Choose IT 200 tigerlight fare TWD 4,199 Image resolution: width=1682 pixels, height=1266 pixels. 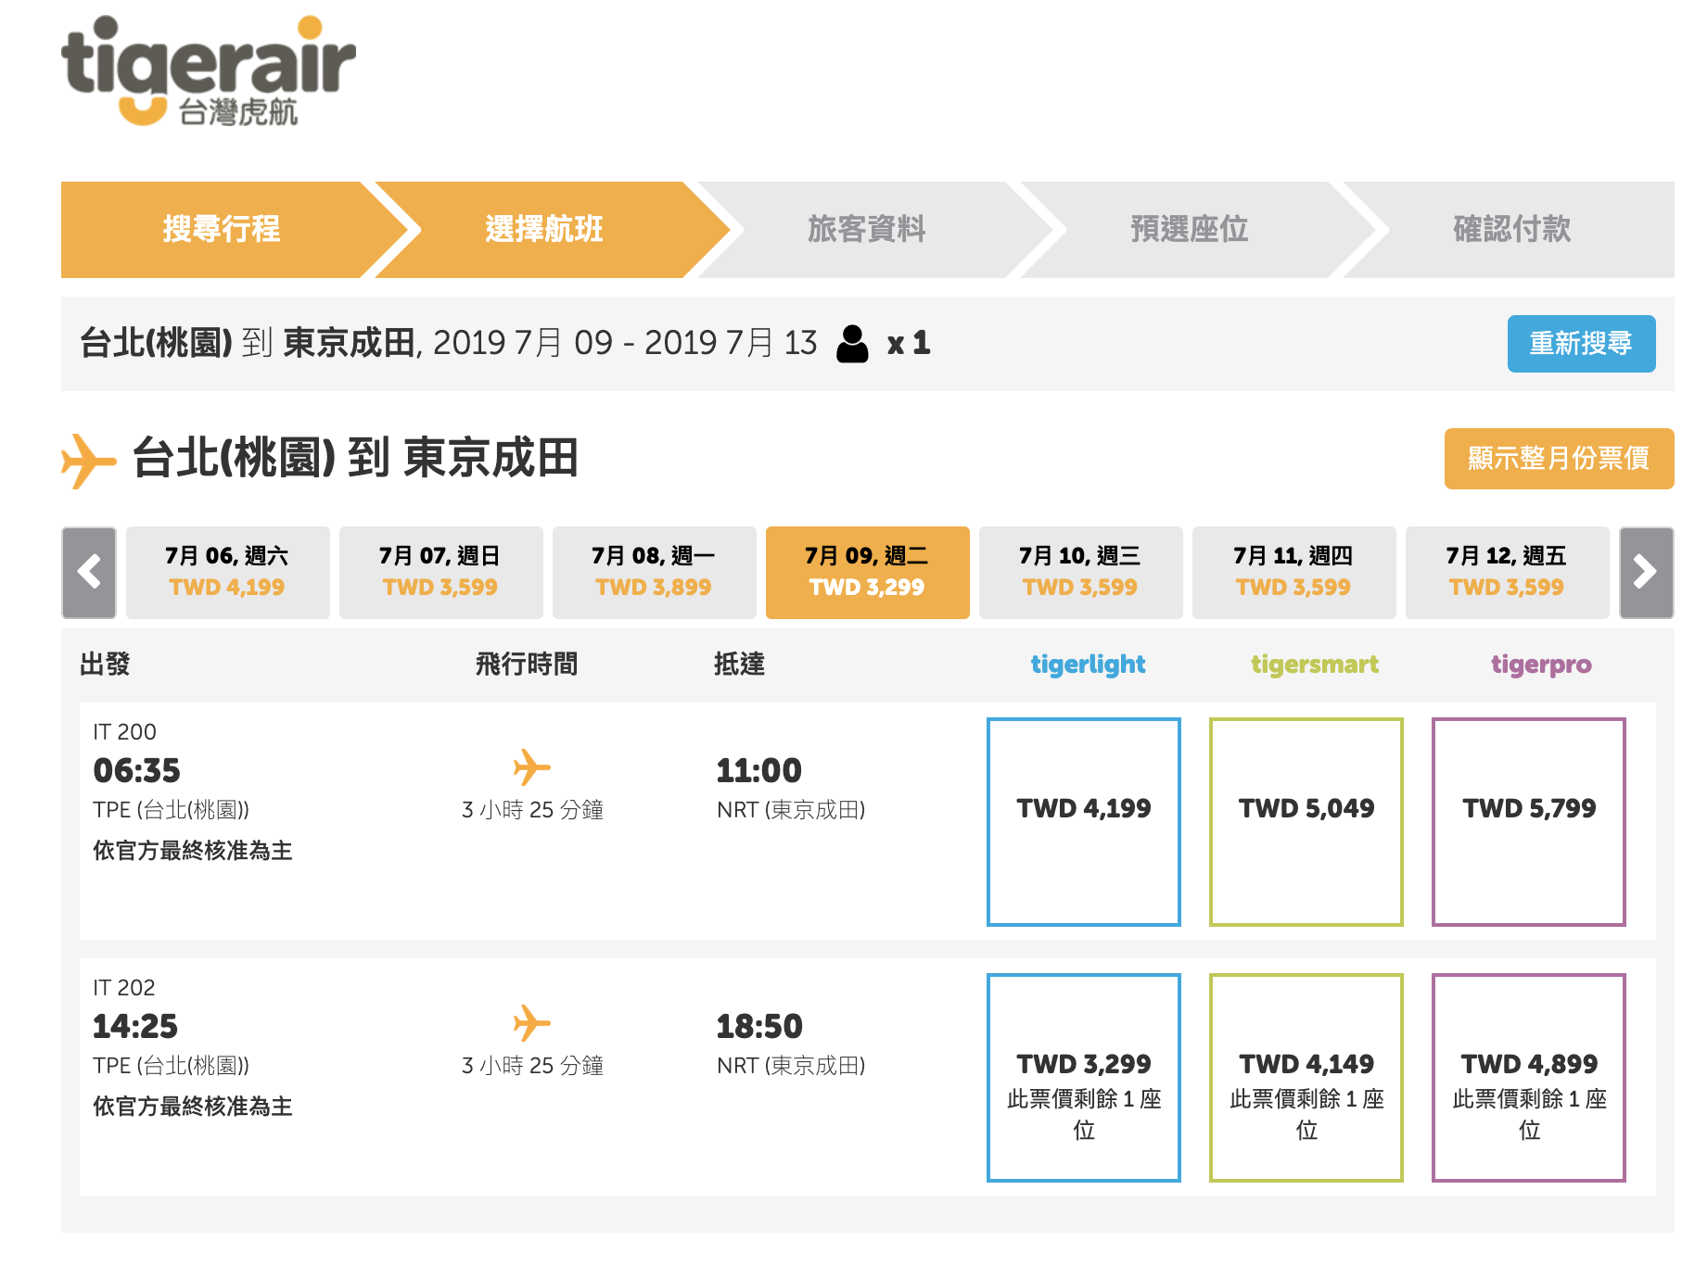[1084, 822]
